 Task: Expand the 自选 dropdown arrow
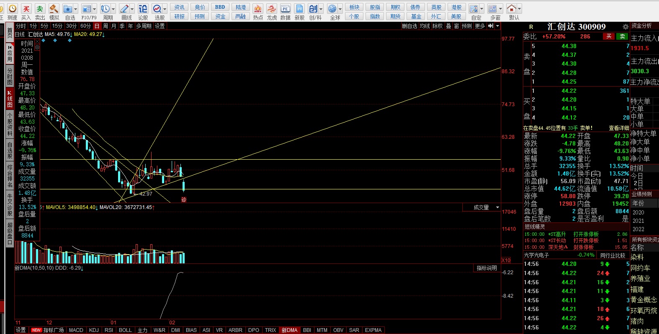pos(76,8)
